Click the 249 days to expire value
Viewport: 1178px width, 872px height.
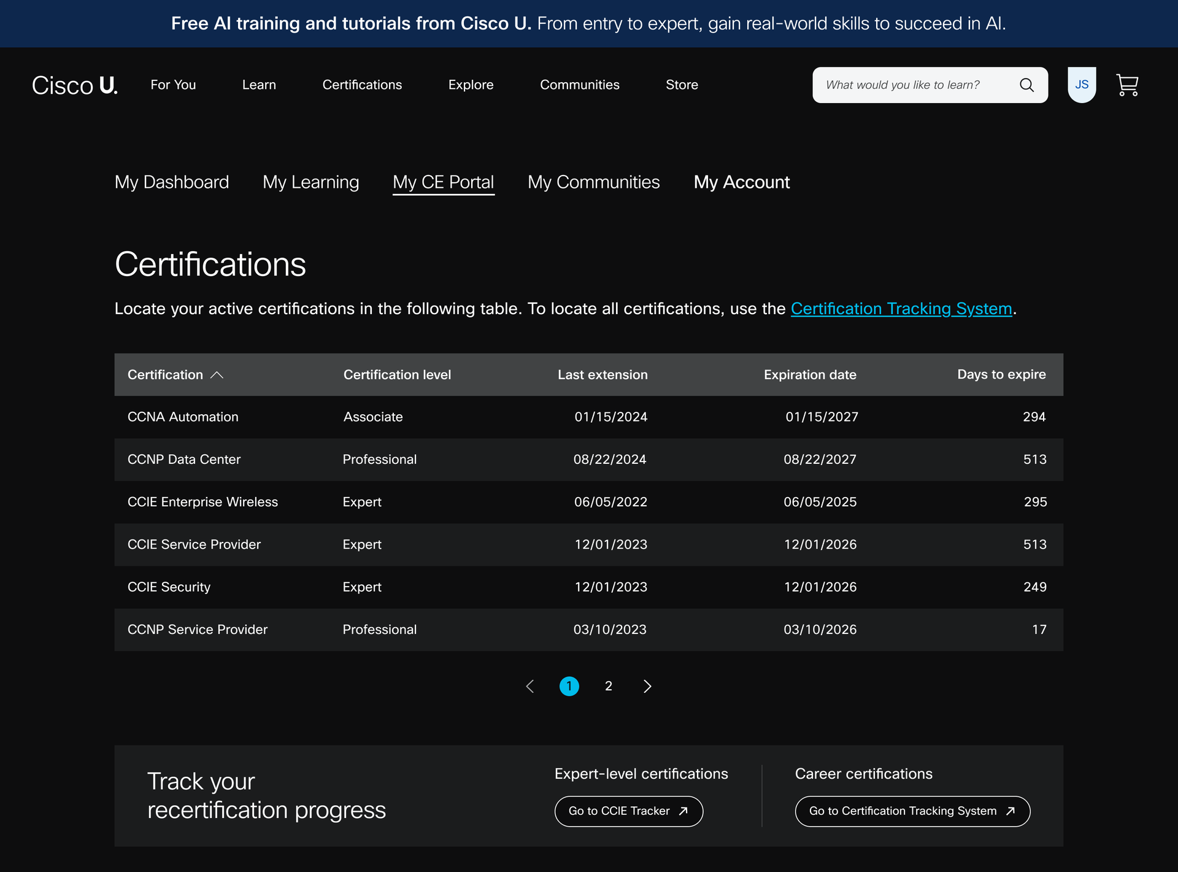[x=1035, y=587]
